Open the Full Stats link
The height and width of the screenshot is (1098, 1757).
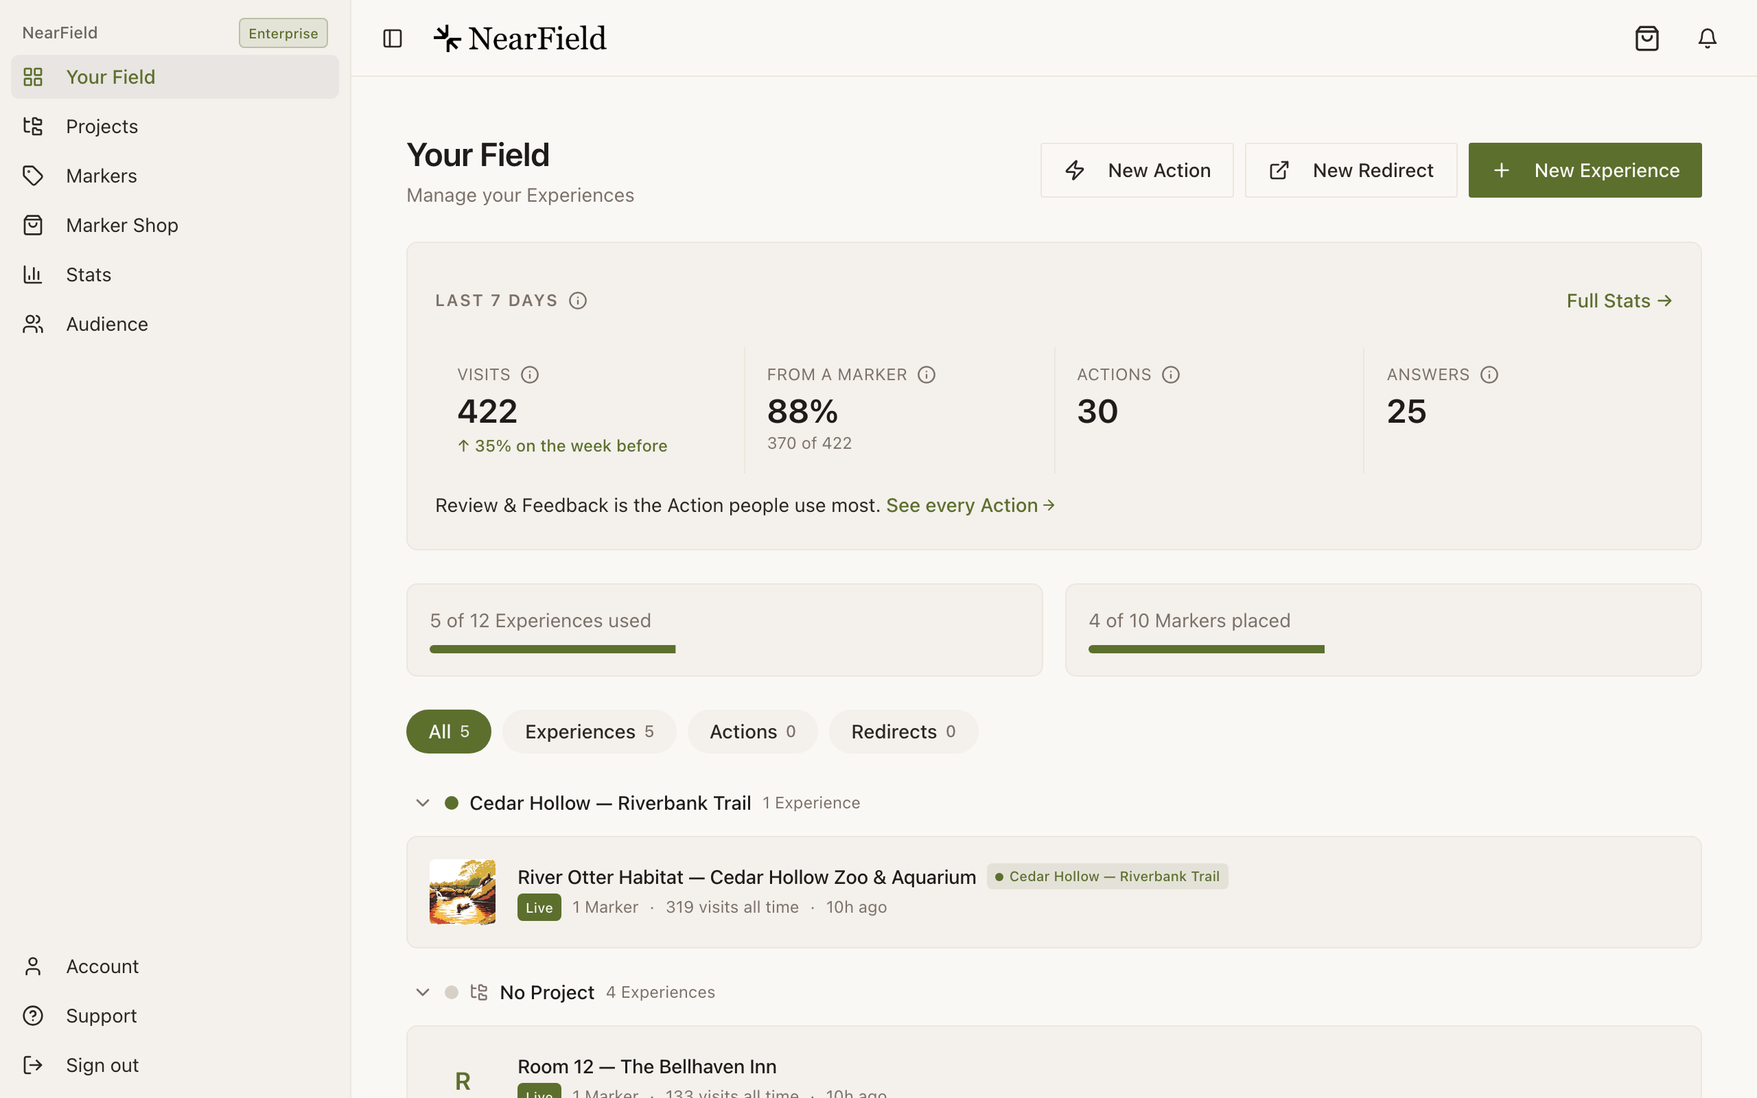coord(1619,301)
